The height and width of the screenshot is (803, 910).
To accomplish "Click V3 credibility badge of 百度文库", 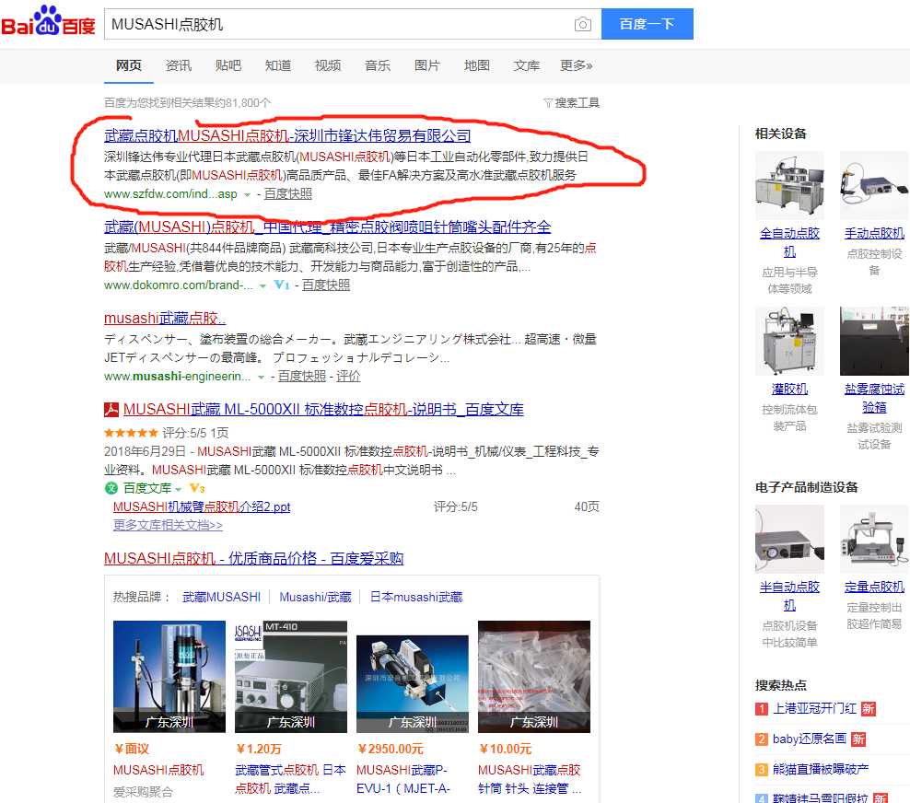I will pos(197,489).
